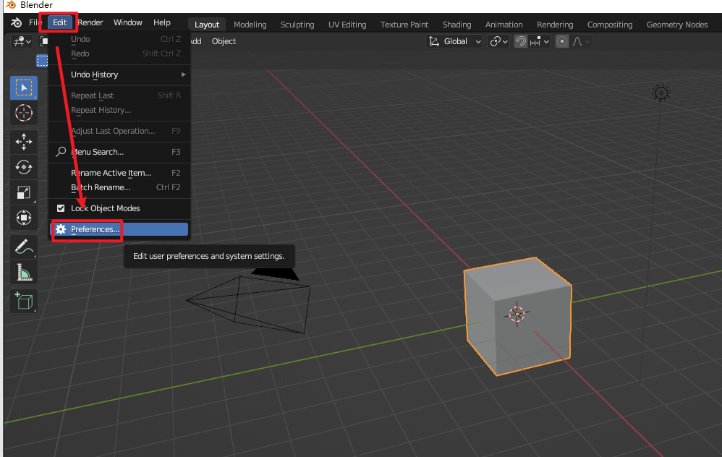
Task: Select the Transform tool
Action: coord(24,218)
